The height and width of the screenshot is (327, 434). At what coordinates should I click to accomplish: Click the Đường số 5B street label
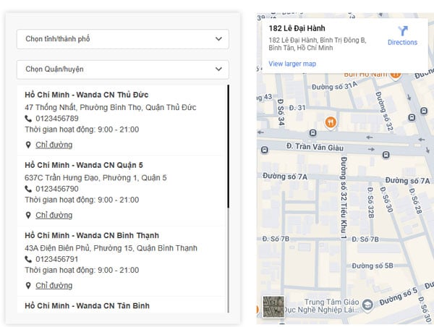coord(373,266)
